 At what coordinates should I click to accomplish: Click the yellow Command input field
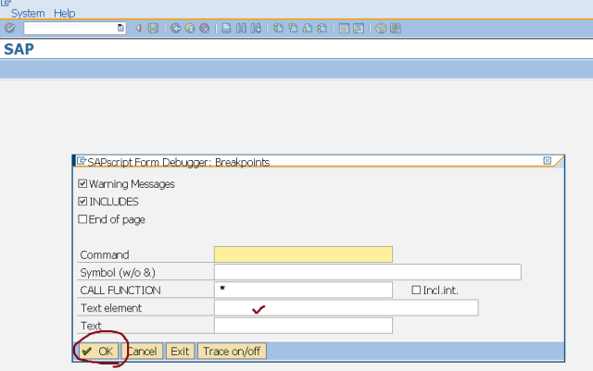pos(303,254)
